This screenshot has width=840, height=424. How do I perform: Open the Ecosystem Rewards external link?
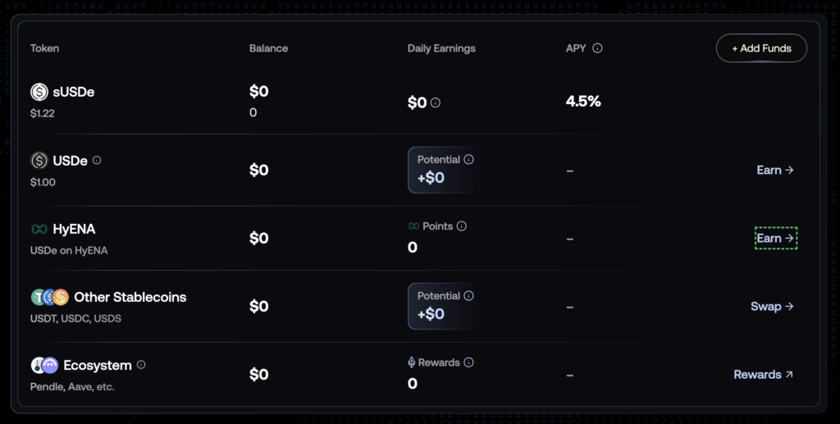coord(763,375)
